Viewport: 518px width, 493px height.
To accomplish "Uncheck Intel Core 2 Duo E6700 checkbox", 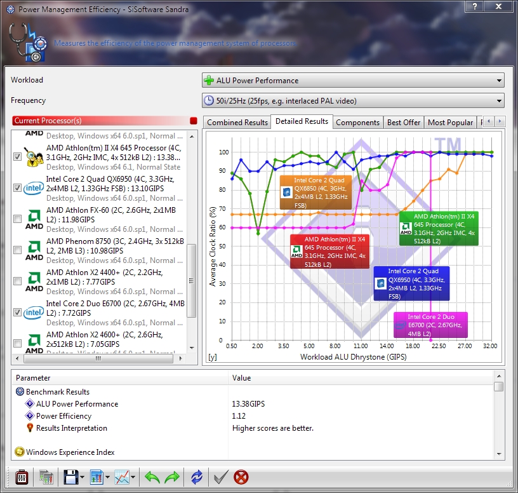I will [18, 312].
